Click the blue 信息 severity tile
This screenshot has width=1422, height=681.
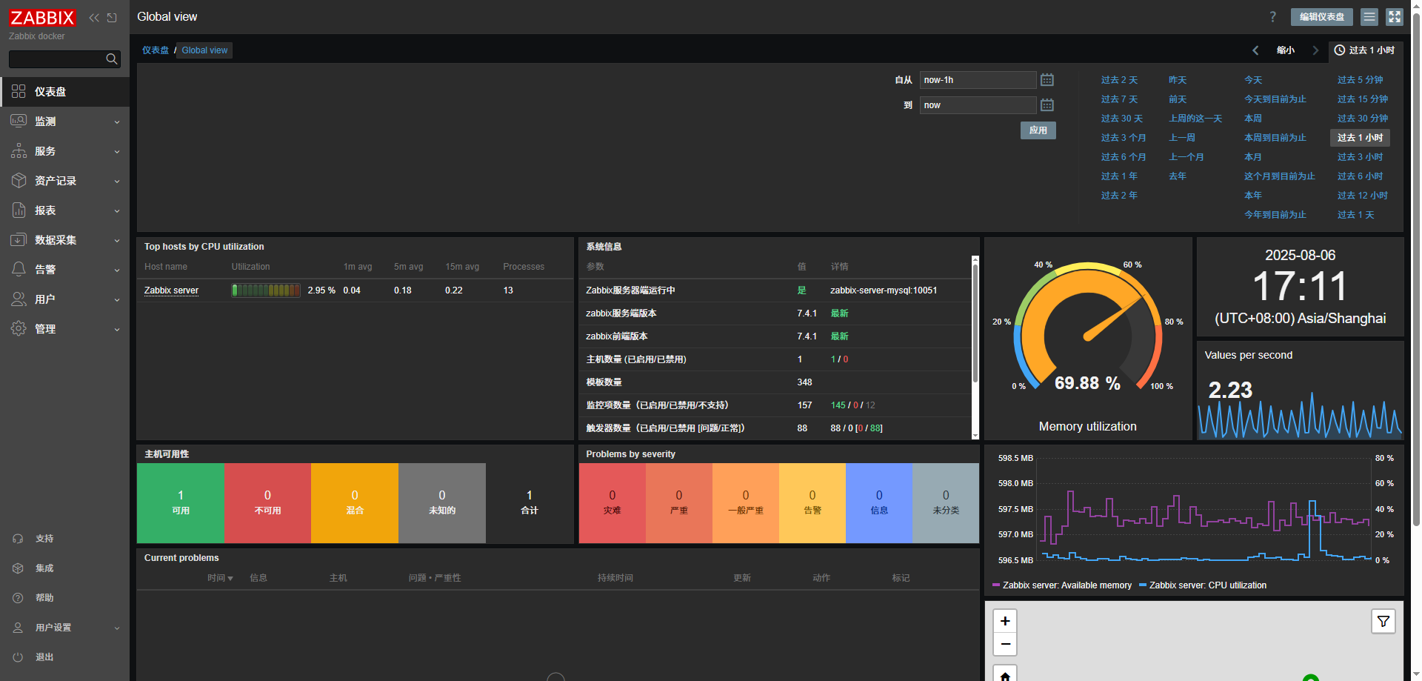click(x=879, y=503)
